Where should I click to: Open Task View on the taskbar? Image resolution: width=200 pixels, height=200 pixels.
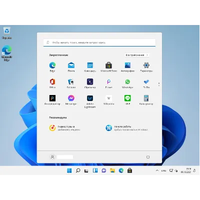(86, 170)
